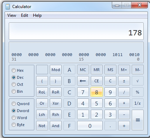Screen dimensions: 150x138
Task: Click the C clear button beside CE
Action: pos(110,81)
